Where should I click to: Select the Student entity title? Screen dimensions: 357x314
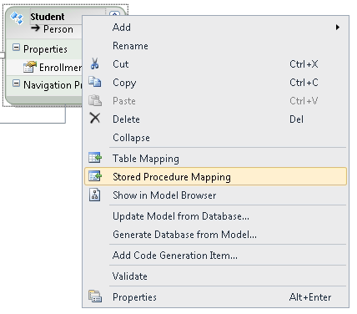48,17
